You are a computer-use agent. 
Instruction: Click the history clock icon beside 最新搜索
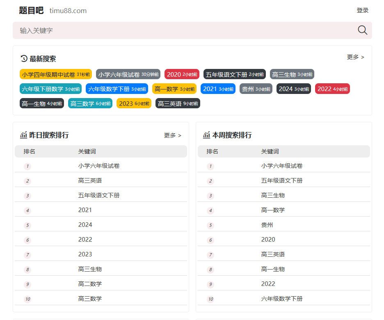pos(24,59)
